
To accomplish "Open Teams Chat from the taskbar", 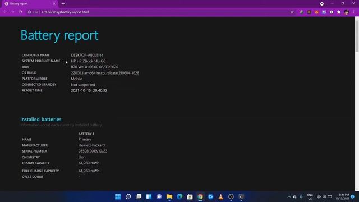I will [x=159, y=196].
